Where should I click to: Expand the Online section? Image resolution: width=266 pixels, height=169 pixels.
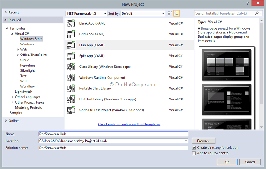6,121
